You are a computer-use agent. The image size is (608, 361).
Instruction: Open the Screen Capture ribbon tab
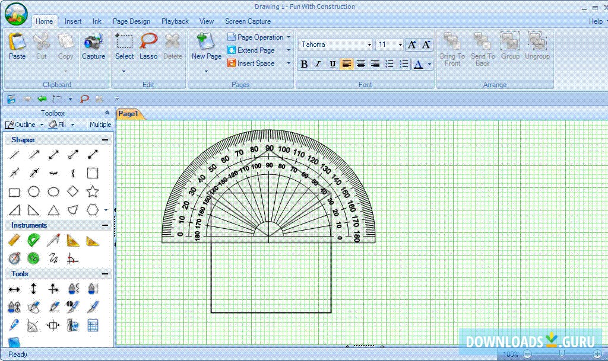coord(248,21)
